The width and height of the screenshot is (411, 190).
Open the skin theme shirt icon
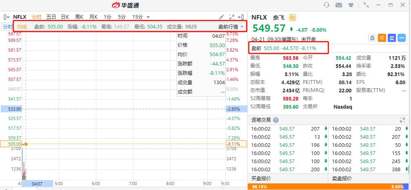tap(351, 5)
